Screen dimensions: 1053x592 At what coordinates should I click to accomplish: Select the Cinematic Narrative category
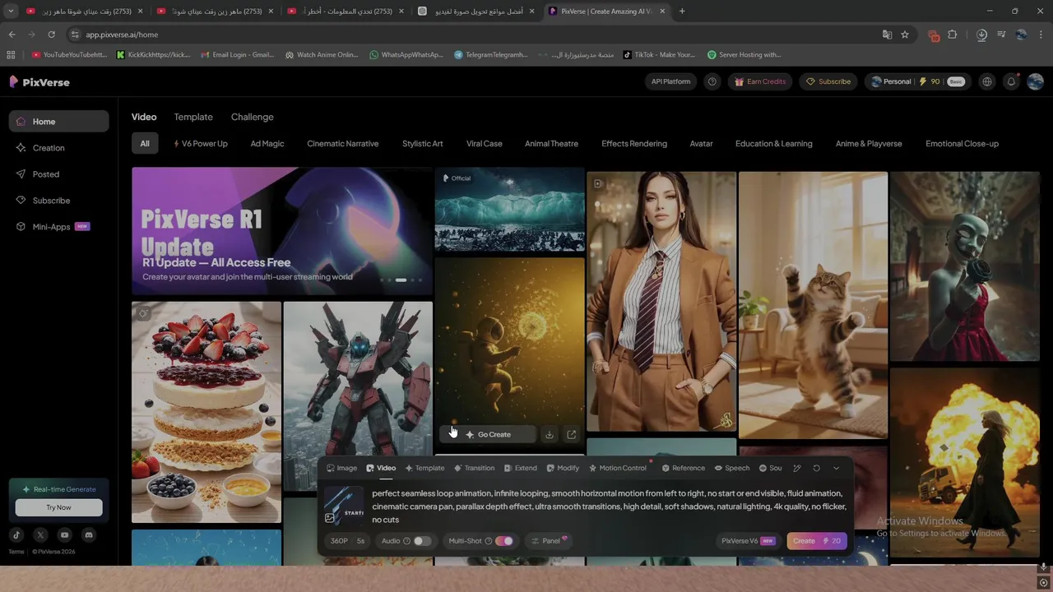pyautogui.click(x=342, y=143)
